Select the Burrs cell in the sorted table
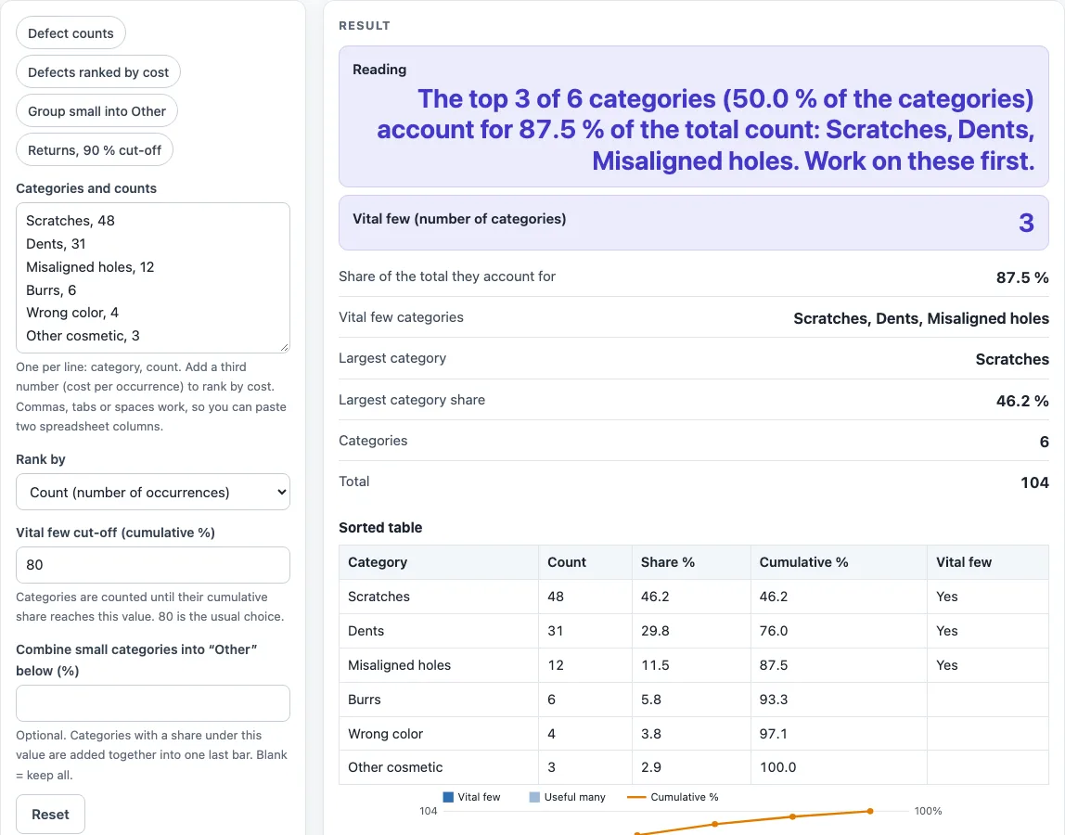Viewport: 1065px width, 835px height. [x=439, y=700]
